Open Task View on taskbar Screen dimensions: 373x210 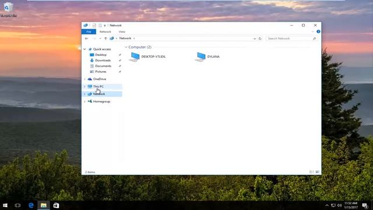17,205
